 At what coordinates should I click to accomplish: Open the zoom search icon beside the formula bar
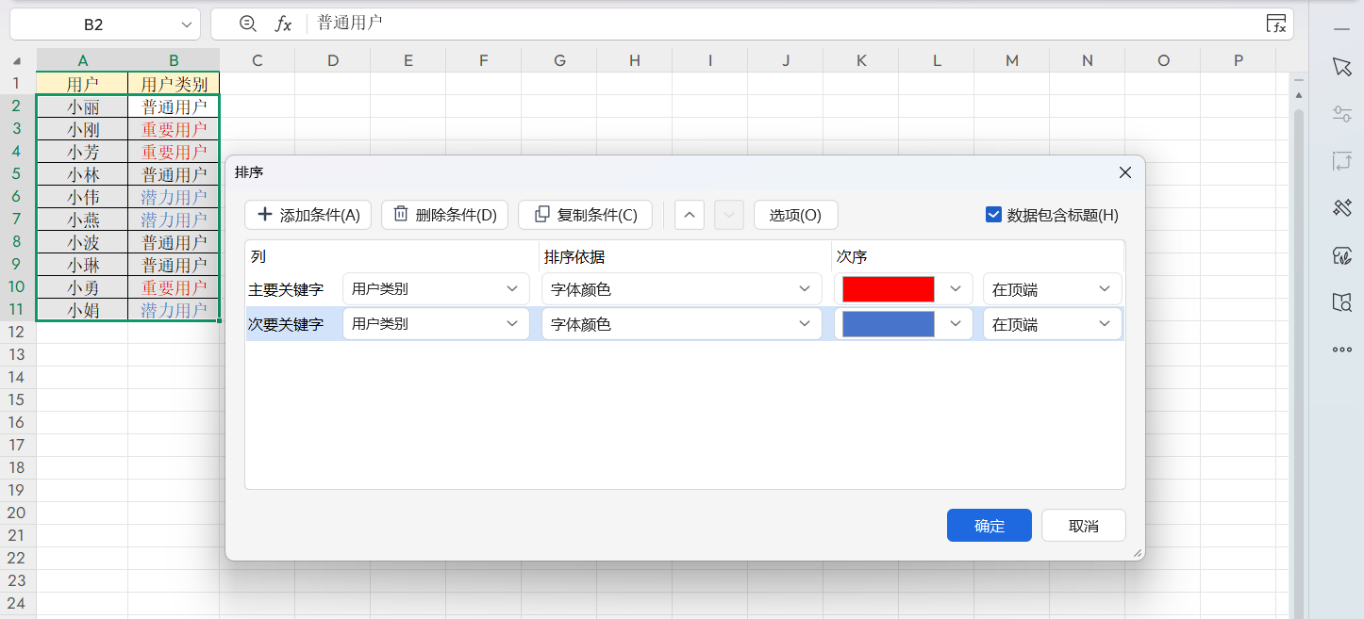[x=246, y=24]
